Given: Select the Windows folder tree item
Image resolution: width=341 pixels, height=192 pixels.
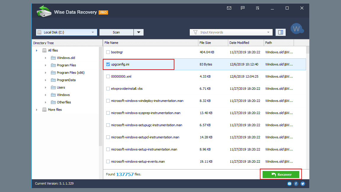Looking at the screenshot, I should point(63,95).
